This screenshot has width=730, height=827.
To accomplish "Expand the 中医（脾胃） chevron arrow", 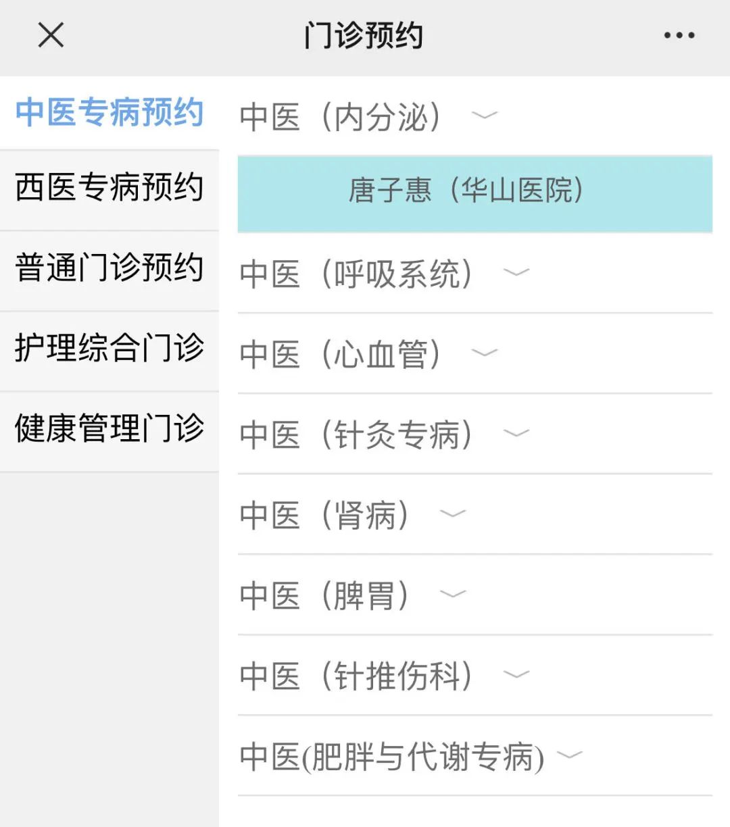I will (x=453, y=594).
